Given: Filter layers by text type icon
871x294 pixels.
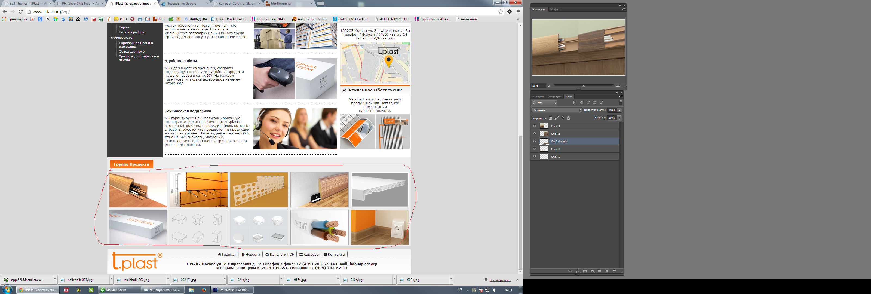Looking at the screenshot, I should coord(588,103).
